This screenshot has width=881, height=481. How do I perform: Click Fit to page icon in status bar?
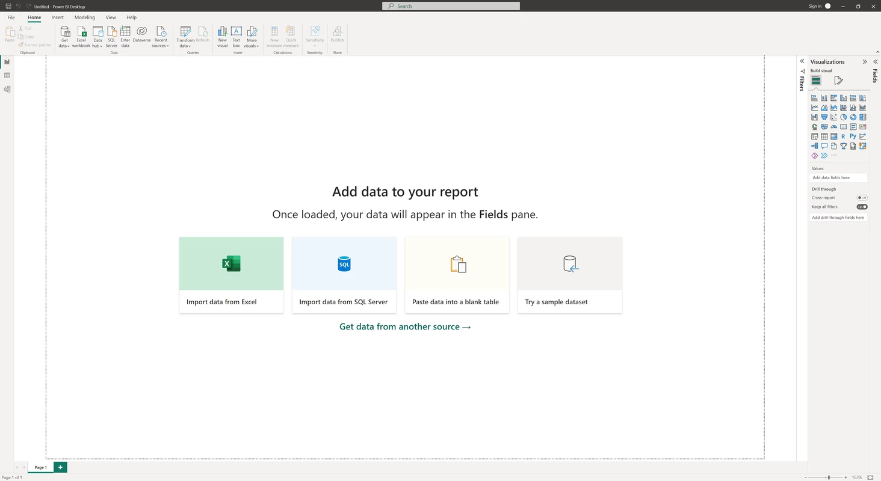coord(870,477)
